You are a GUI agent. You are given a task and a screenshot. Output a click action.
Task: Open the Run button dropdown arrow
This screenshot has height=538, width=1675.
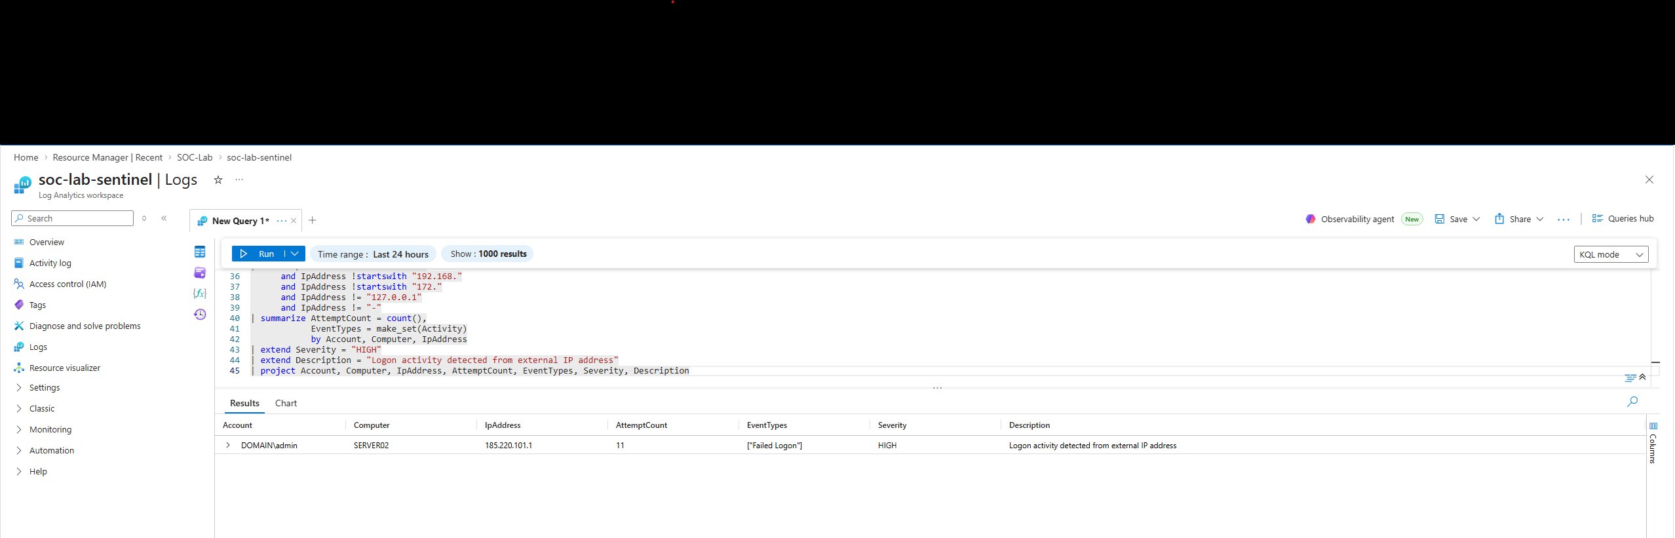[295, 254]
